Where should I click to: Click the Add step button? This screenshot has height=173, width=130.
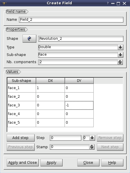20,138
